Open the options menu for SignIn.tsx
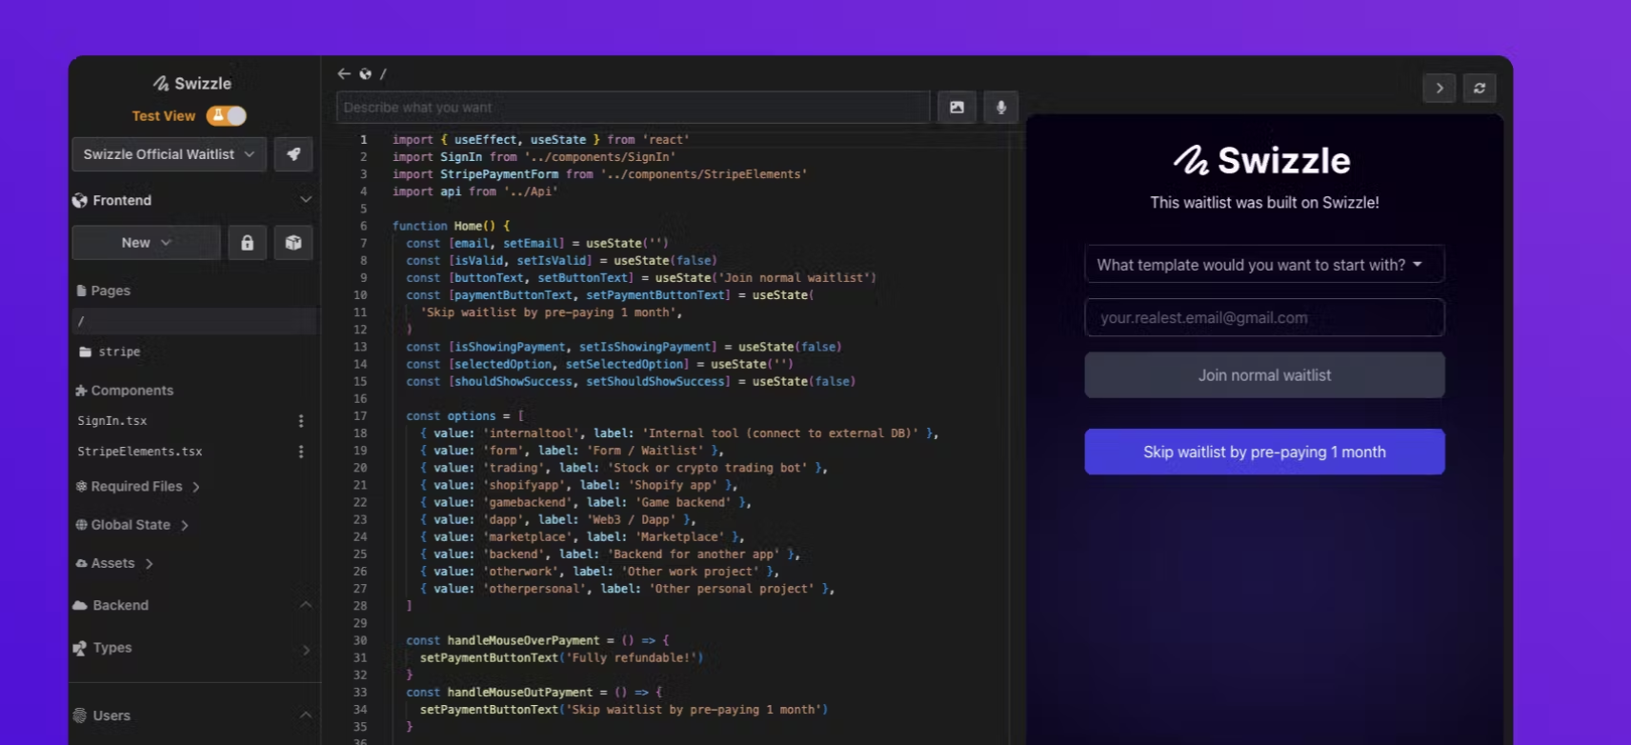 (301, 421)
